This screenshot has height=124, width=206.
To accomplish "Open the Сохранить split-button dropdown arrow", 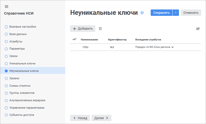I will tap(176, 13).
